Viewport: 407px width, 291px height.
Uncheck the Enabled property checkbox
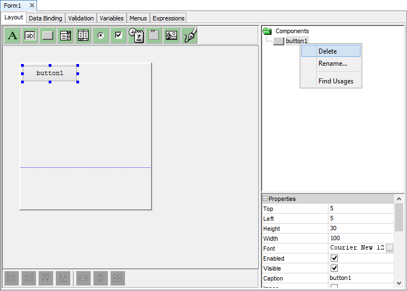coord(334,258)
